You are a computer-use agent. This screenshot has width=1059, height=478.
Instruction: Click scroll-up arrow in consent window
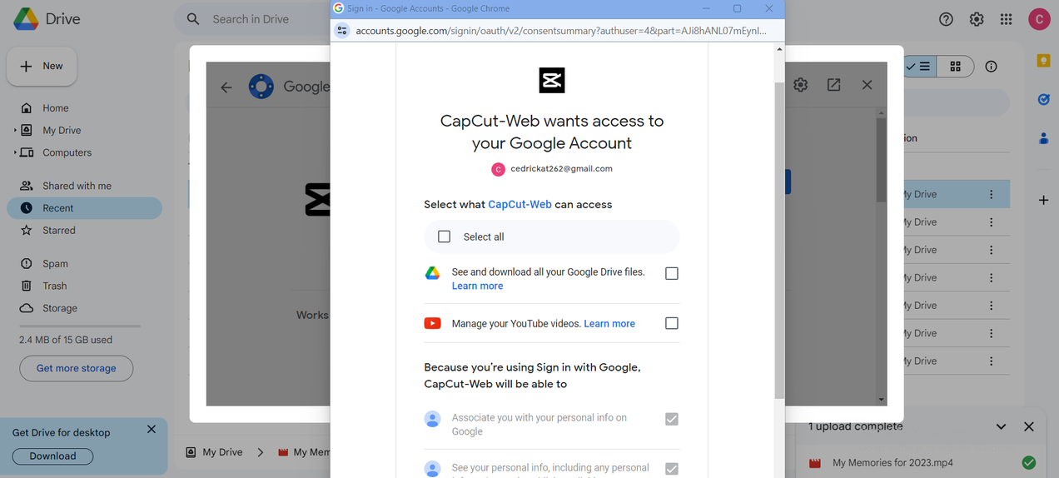(x=779, y=49)
